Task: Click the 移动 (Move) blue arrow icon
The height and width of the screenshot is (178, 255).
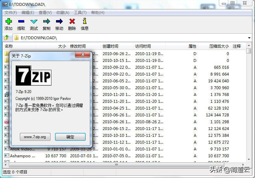Action: [x=59, y=21]
